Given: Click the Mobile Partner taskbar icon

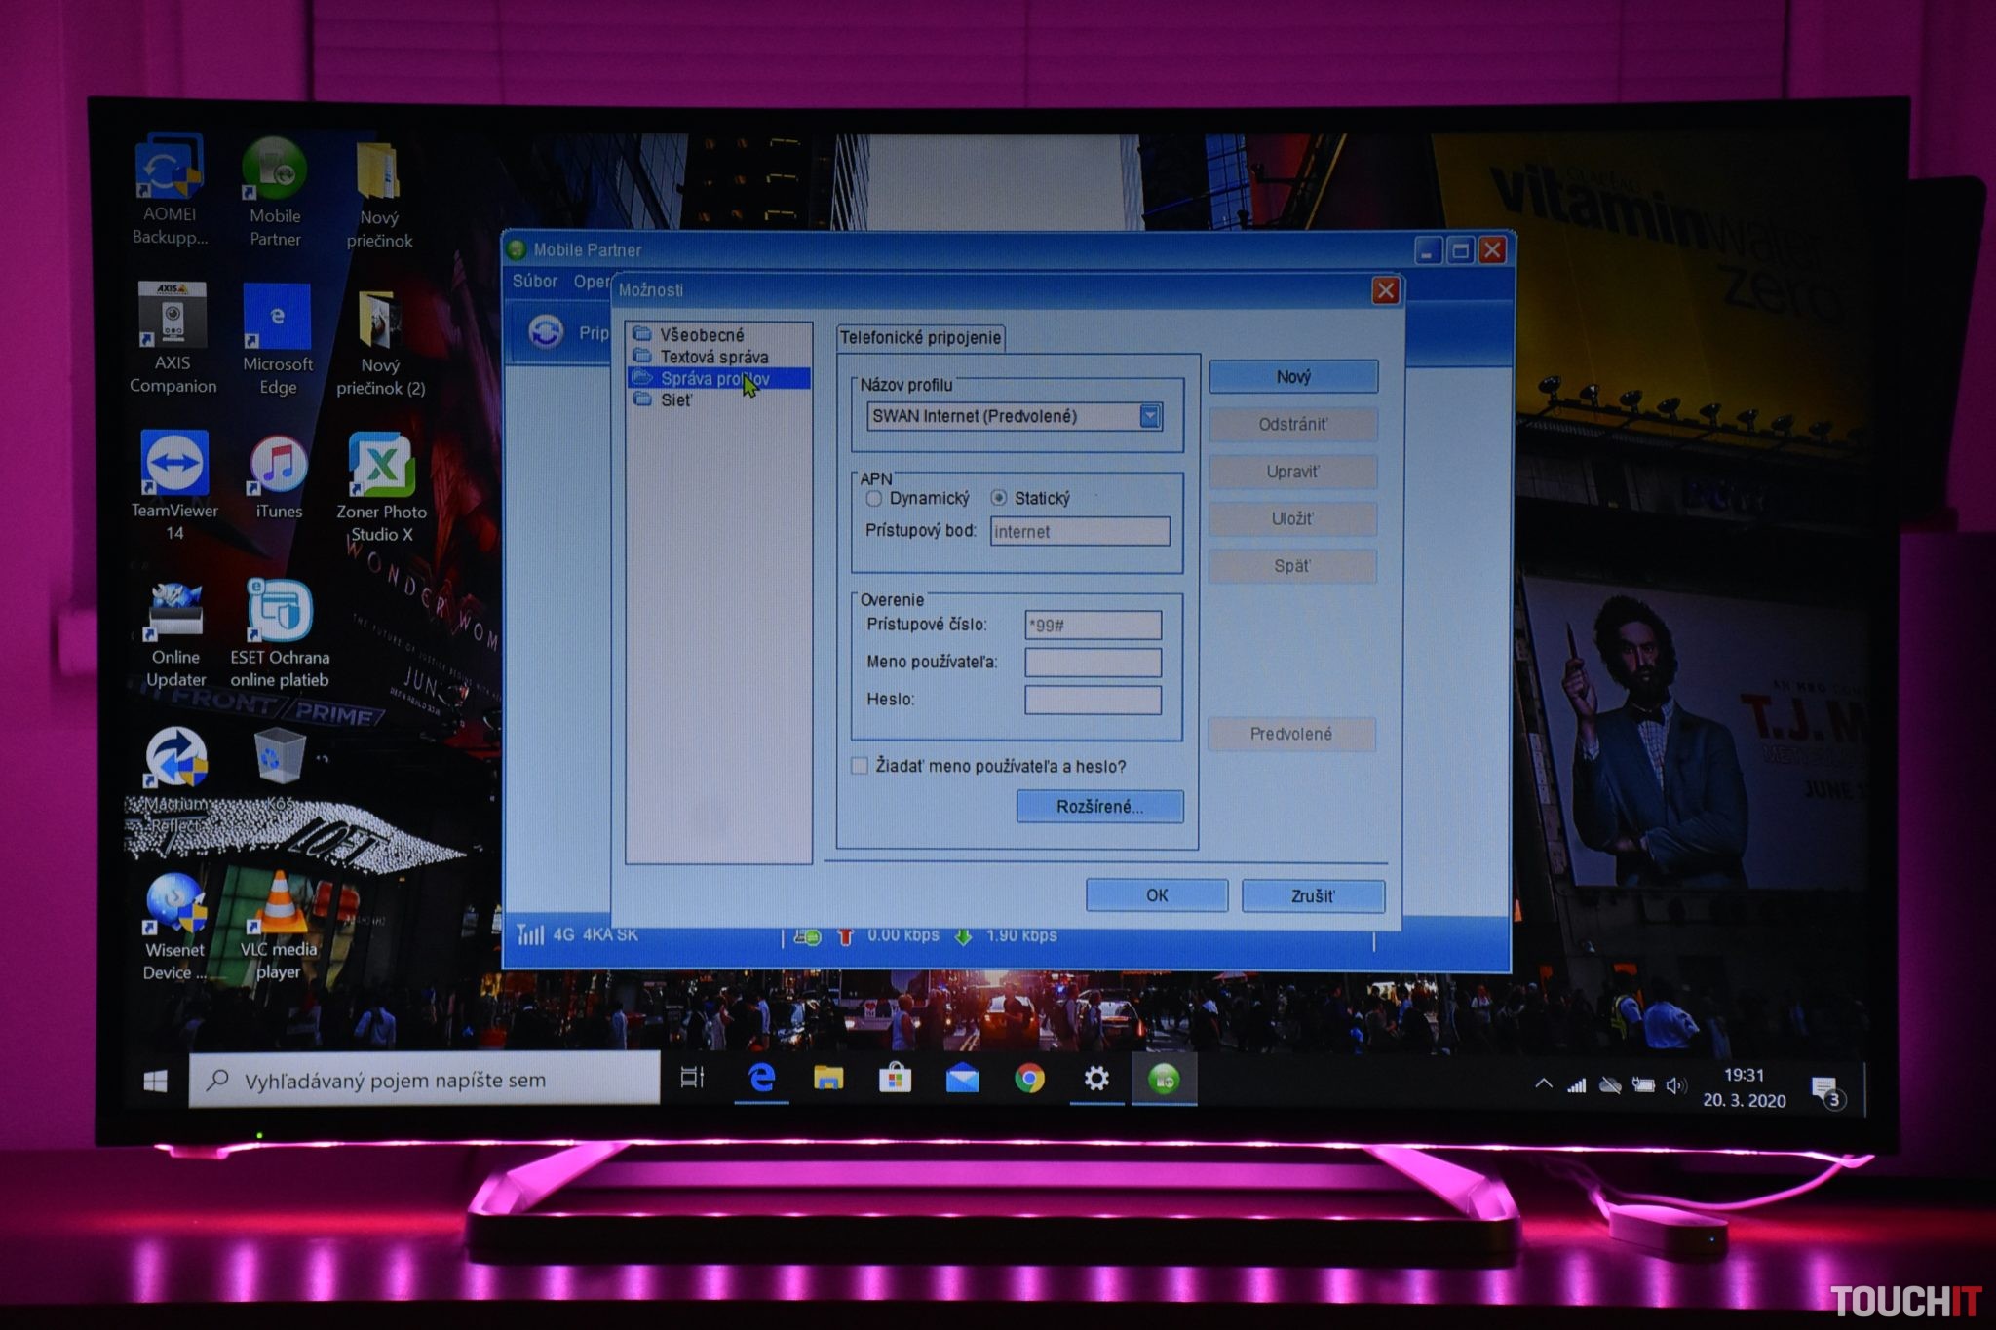Looking at the screenshot, I should pos(1164,1080).
